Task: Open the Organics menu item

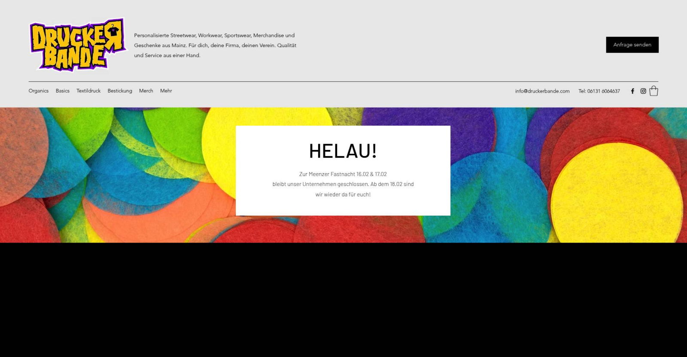Action: coord(39,91)
